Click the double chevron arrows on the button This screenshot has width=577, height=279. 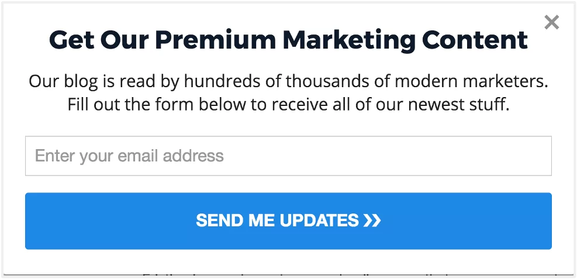[372, 221]
